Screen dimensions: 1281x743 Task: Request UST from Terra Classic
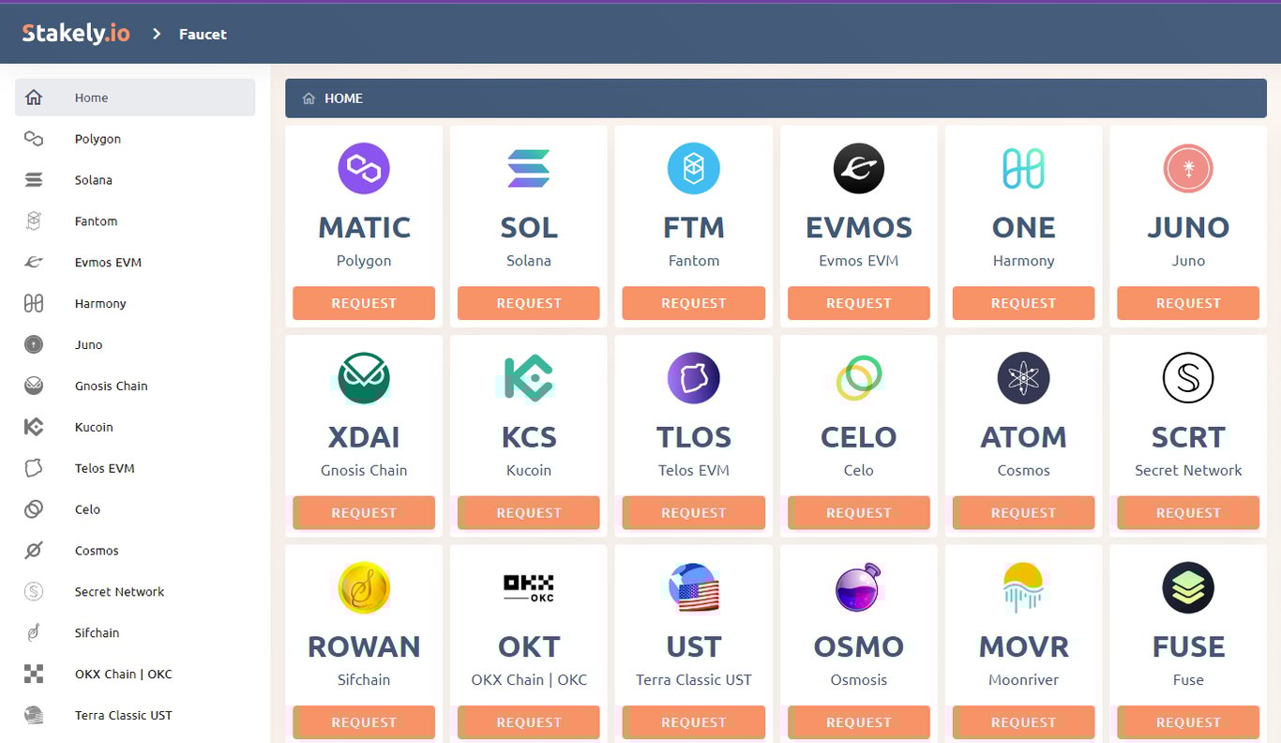[x=694, y=722]
